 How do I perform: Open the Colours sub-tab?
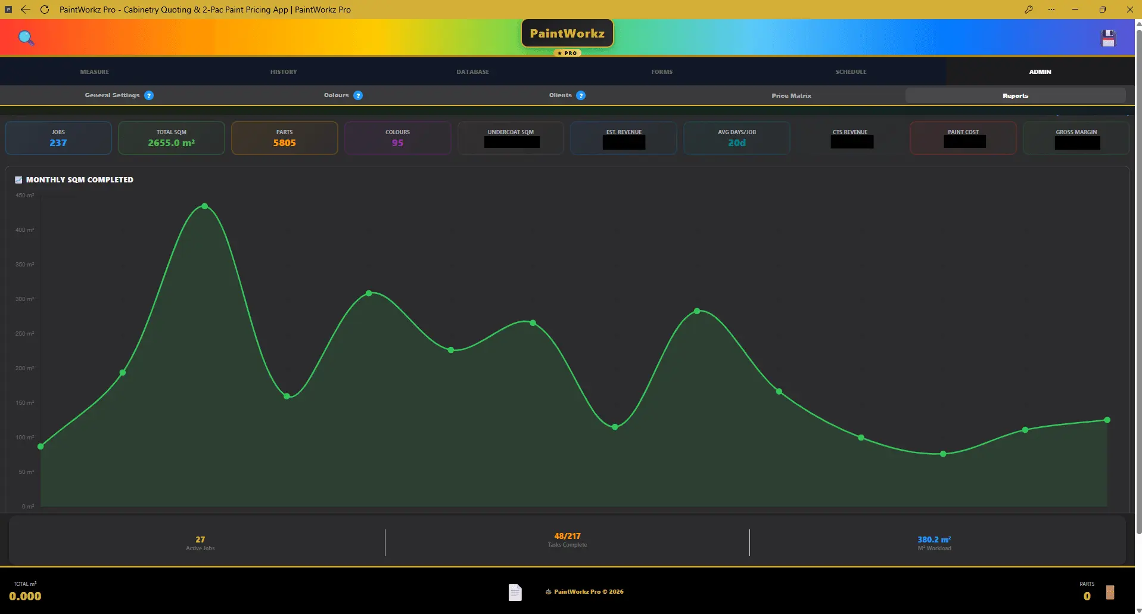[337, 95]
